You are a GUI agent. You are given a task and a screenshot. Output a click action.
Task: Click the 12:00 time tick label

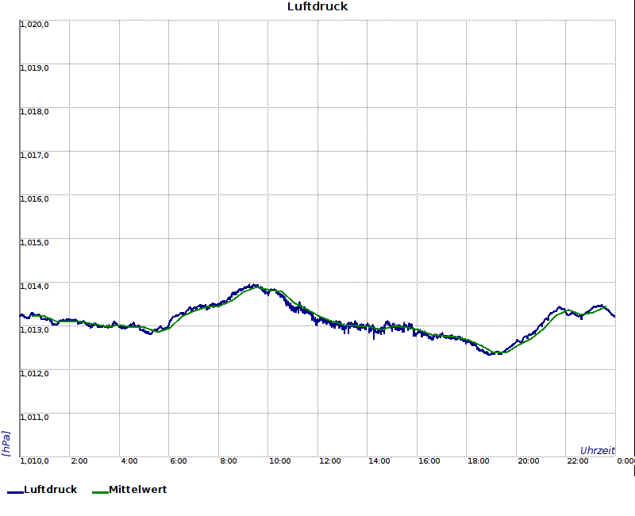329,461
